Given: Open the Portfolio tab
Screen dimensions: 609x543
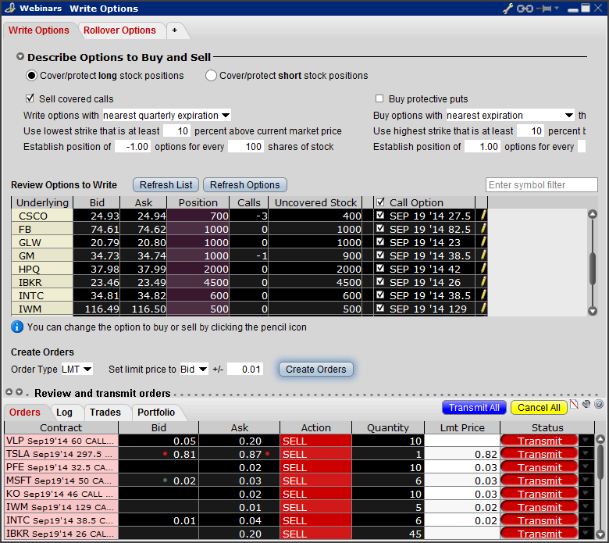Looking at the screenshot, I should click(156, 412).
